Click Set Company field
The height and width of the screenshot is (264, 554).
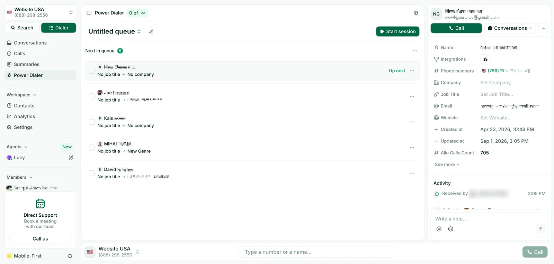coord(497,83)
